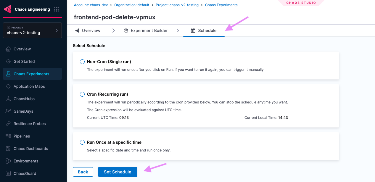The height and width of the screenshot is (182, 375).
Task: Go to Chaos Experiments breadcrumb link
Action: click(x=221, y=5)
